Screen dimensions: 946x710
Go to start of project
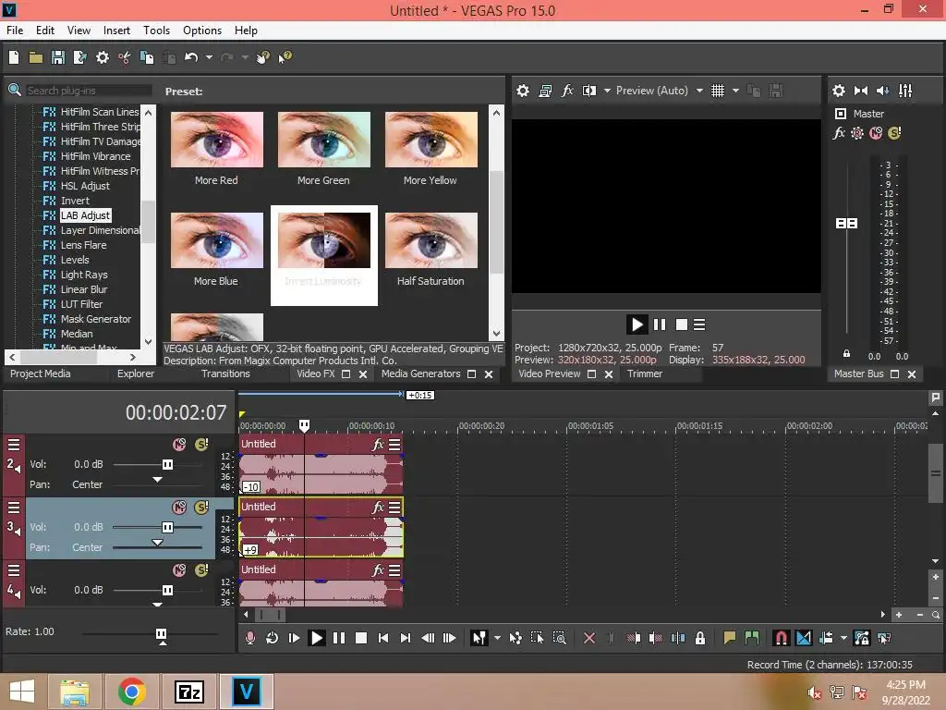coord(383,638)
